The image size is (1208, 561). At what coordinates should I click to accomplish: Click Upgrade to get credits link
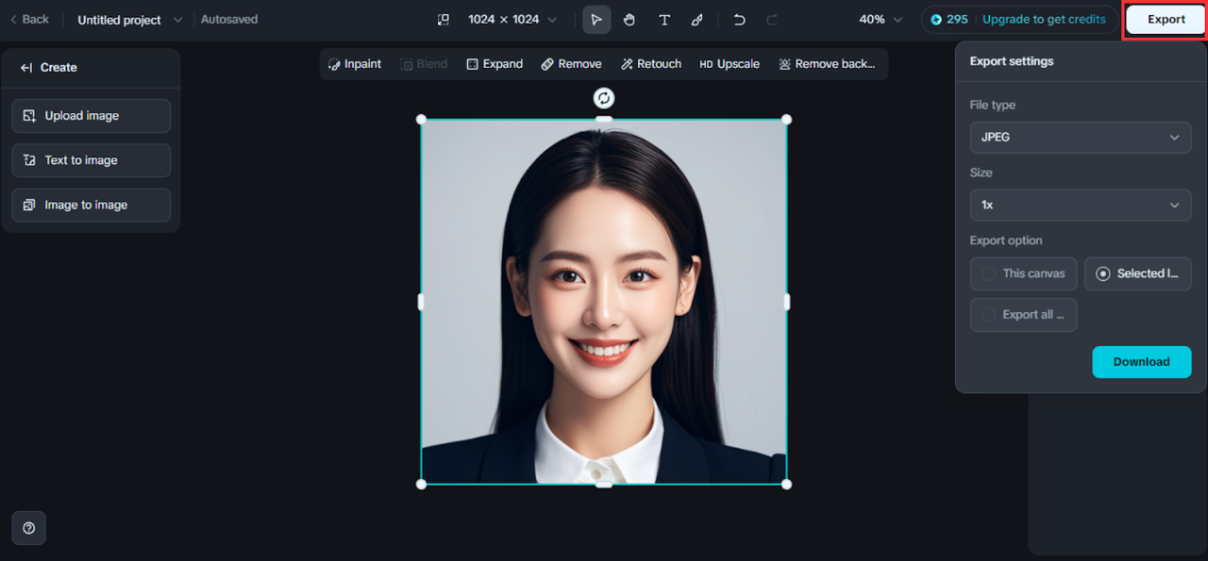point(1044,20)
